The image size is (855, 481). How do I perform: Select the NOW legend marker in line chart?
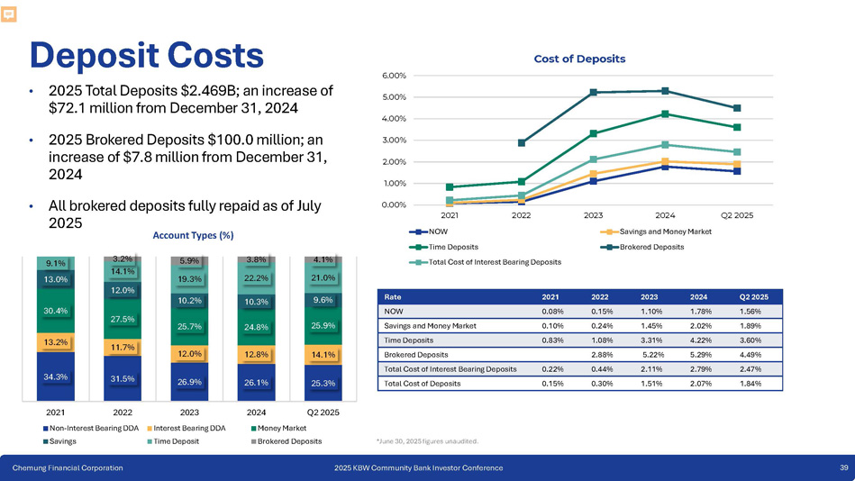point(420,232)
